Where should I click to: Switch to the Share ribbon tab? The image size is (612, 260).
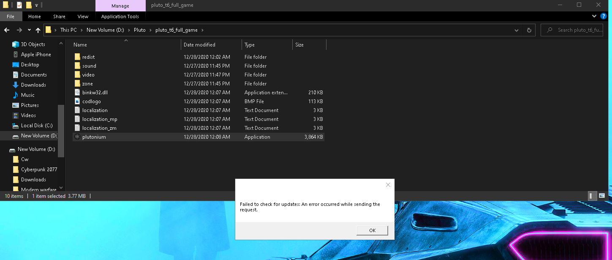[x=59, y=16]
